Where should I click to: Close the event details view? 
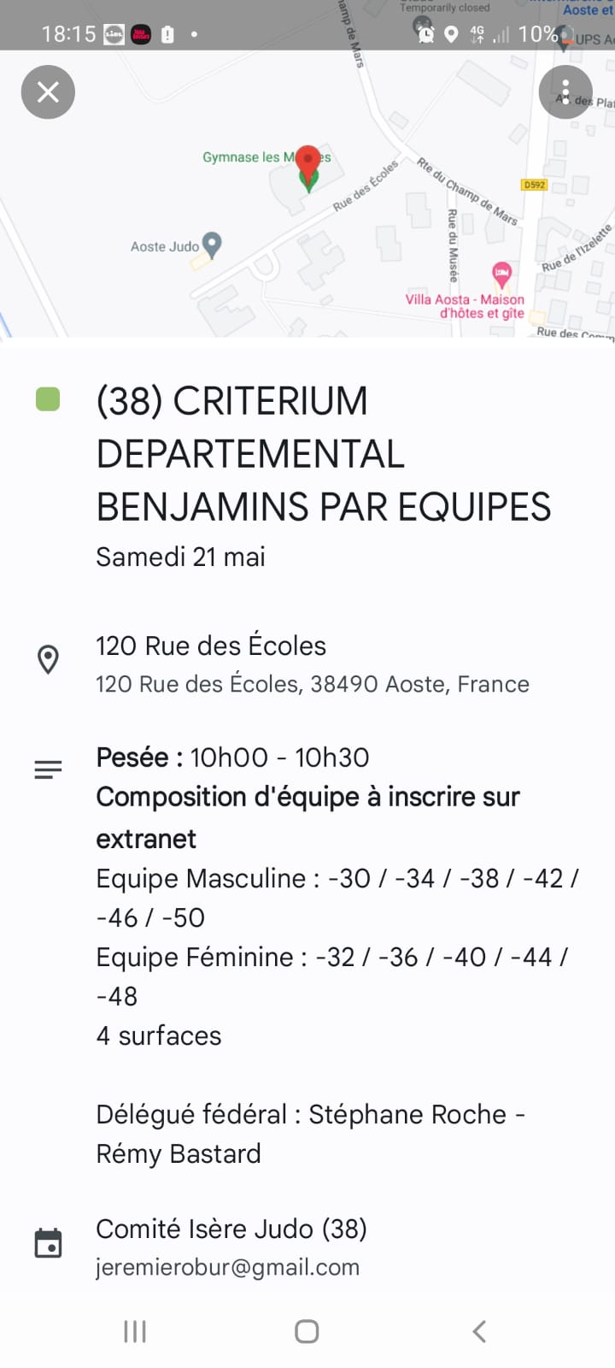pos(48,91)
